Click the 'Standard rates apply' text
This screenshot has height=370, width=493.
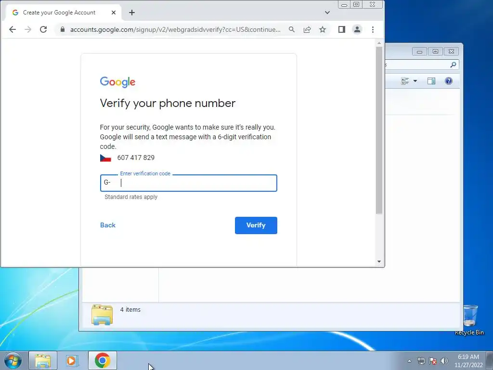pos(131,197)
